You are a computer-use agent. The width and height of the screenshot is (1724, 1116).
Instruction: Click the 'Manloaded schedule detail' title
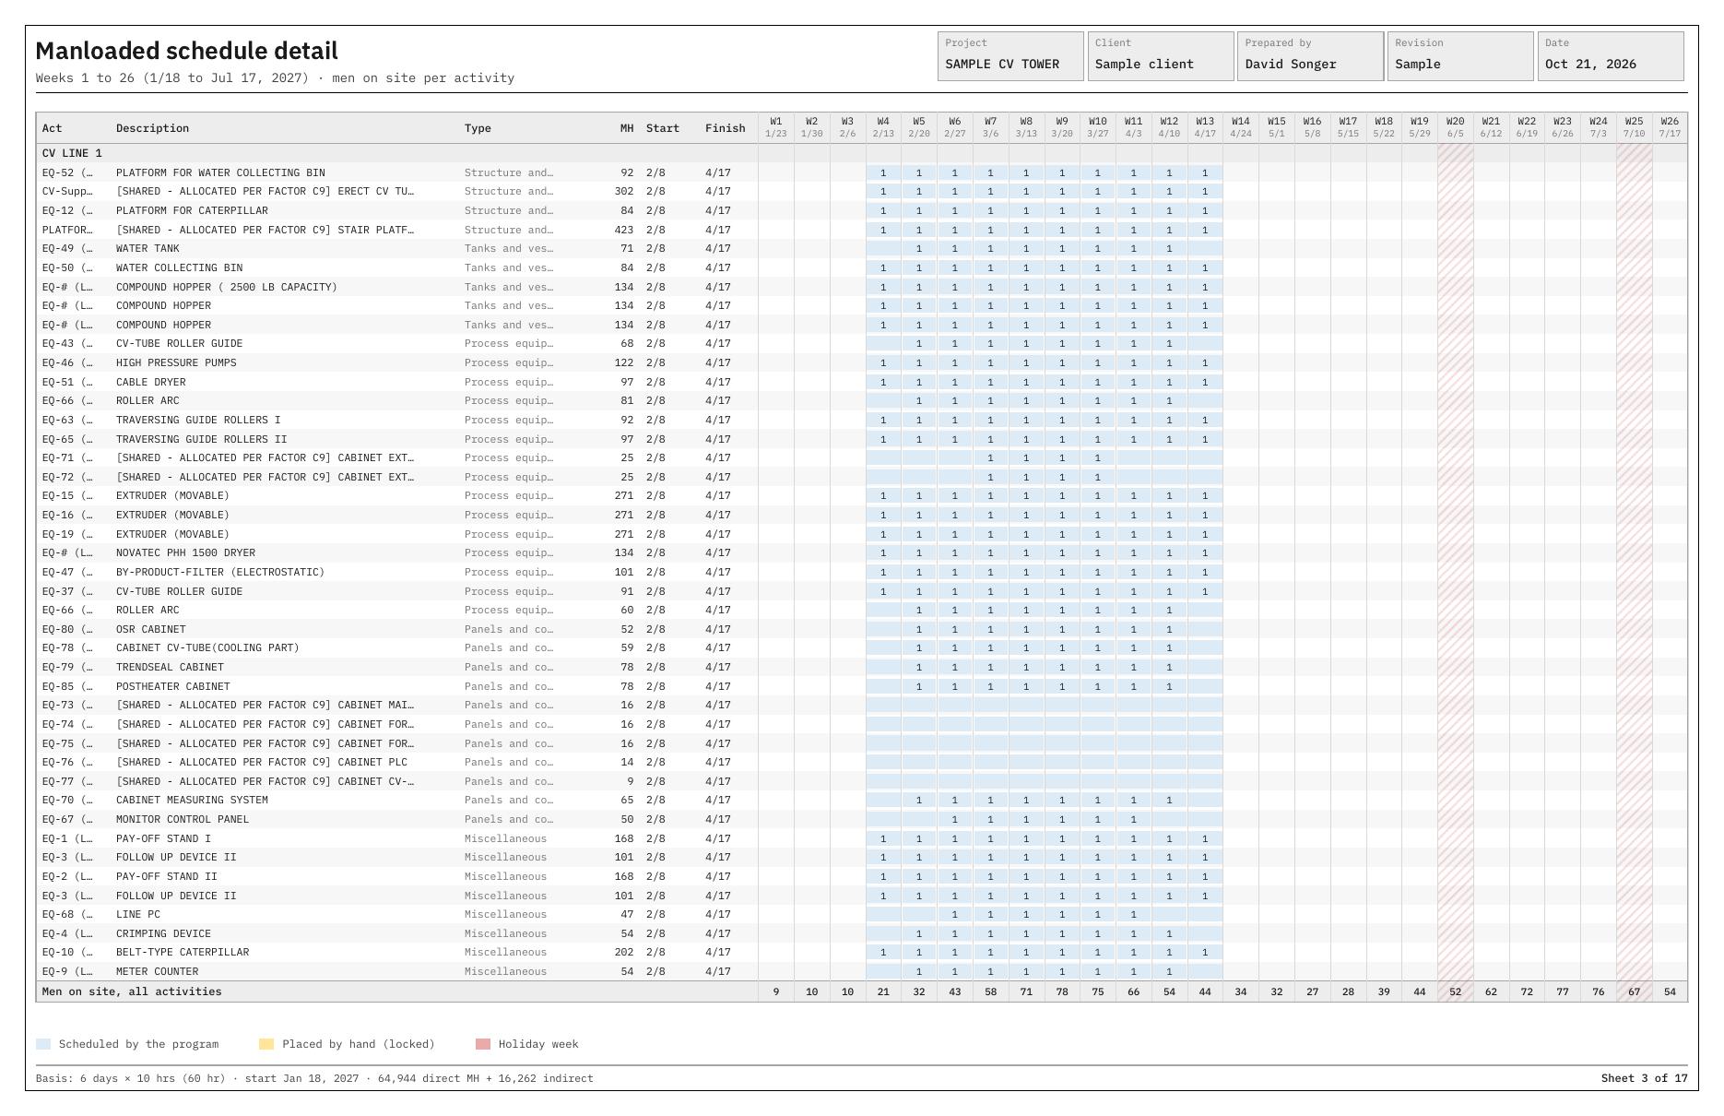pos(187,51)
